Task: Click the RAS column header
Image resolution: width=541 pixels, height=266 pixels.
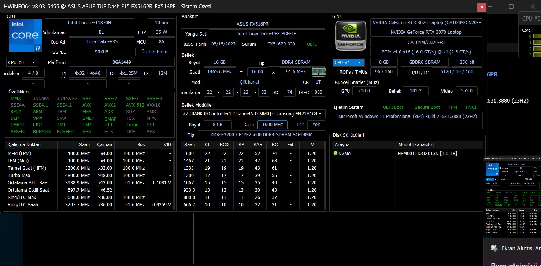Action: click(x=257, y=145)
